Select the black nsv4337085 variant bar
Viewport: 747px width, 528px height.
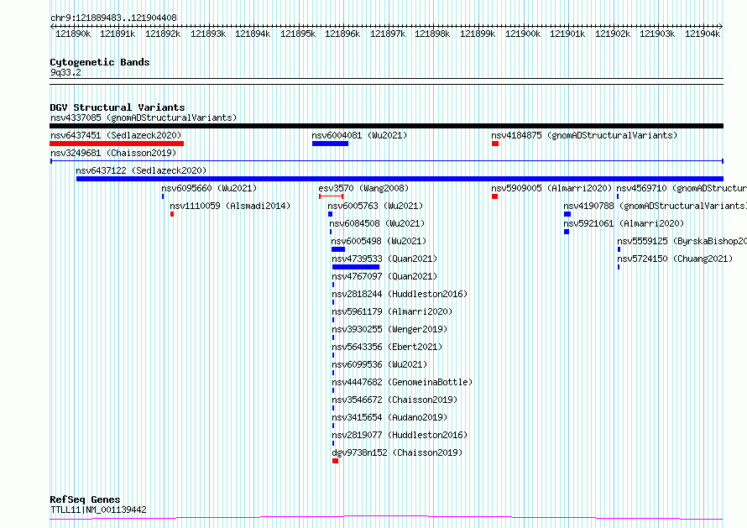pos(386,126)
